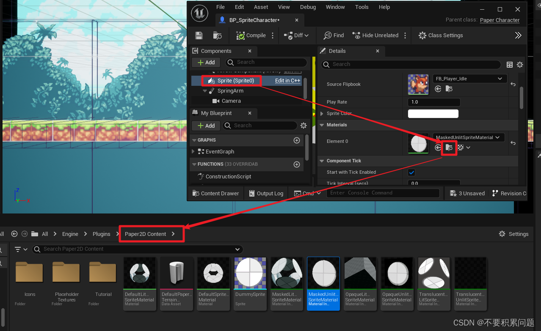The height and width of the screenshot is (331, 541).
Task: Open compile options three-dot menu
Action: point(273,36)
